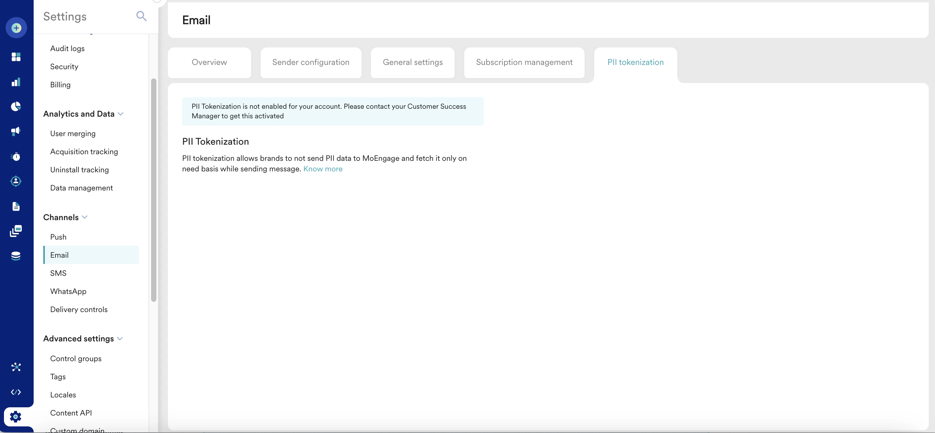Screen dimensions: 935x433
Task: Click the campaigns megaphone icon
Action: point(16,131)
